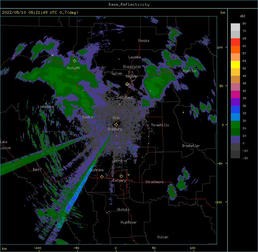Image resolution: width=258 pixels, height=252 pixels.
Task: Click the lightest gray swatch beside 80
Action: click(x=235, y=27)
